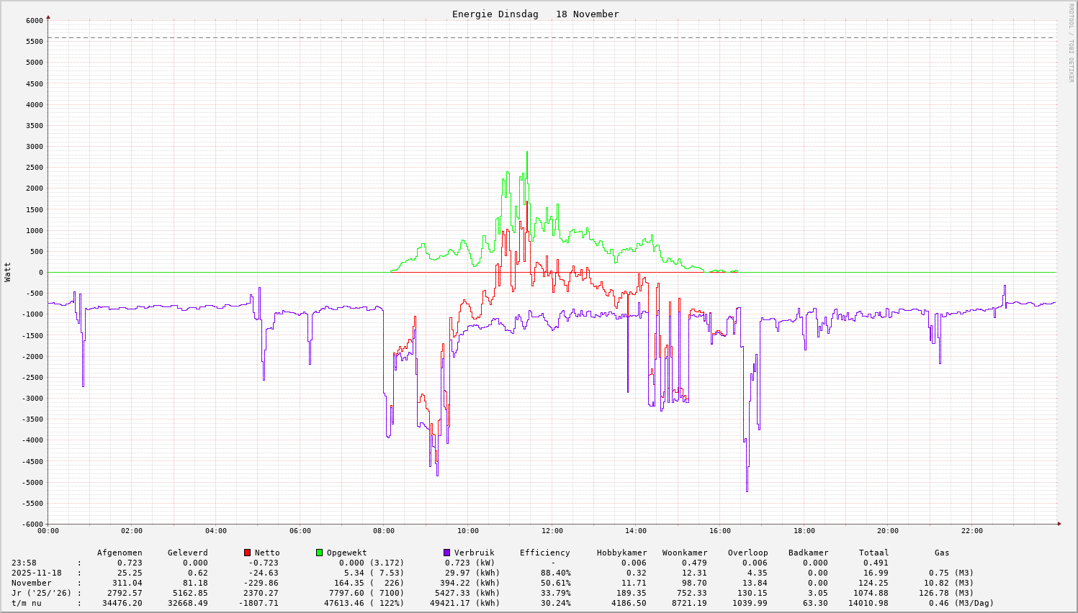Viewport: 1078px width, 613px height.
Task: Click the green Opgewekt legend swatch
Action: click(319, 553)
